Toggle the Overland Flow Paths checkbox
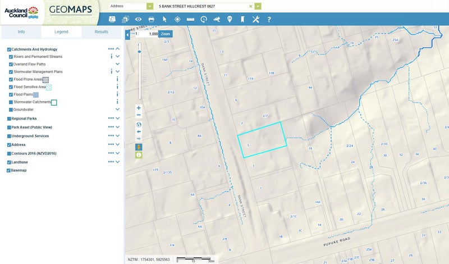This screenshot has height=264, width=449. pos(11,65)
